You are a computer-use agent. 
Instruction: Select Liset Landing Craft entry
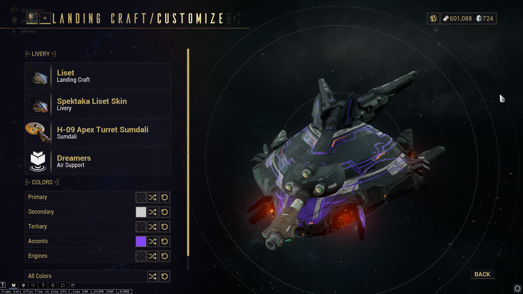[98, 76]
